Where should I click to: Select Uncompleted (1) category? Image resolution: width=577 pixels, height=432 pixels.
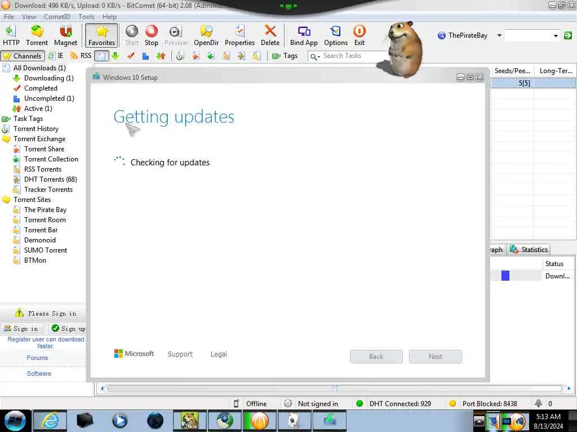tap(49, 98)
